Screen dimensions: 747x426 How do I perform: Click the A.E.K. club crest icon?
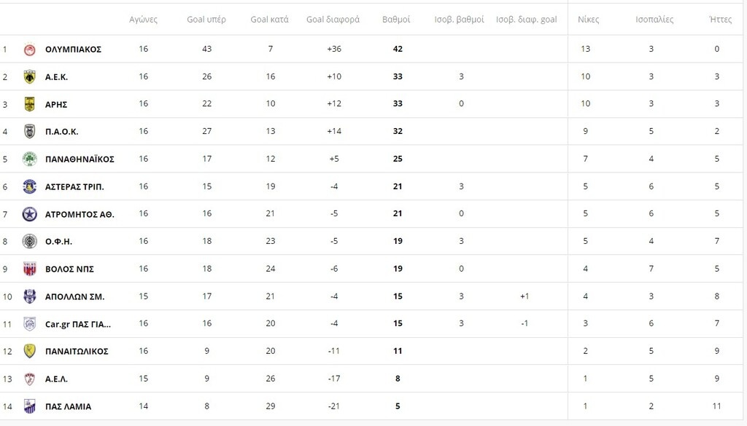click(29, 76)
